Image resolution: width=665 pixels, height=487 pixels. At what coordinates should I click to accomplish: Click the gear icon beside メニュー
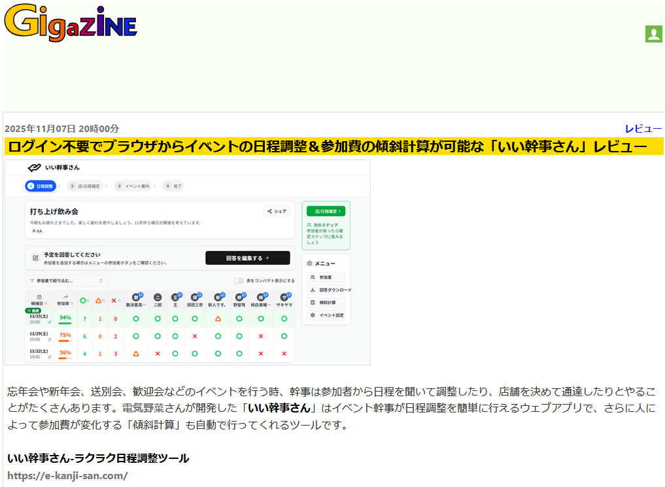point(309,263)
